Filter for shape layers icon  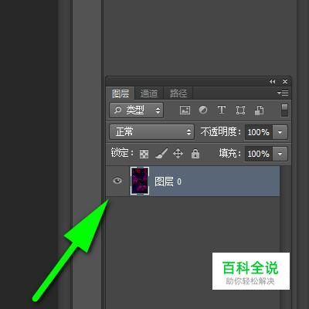tap(240, 110)
